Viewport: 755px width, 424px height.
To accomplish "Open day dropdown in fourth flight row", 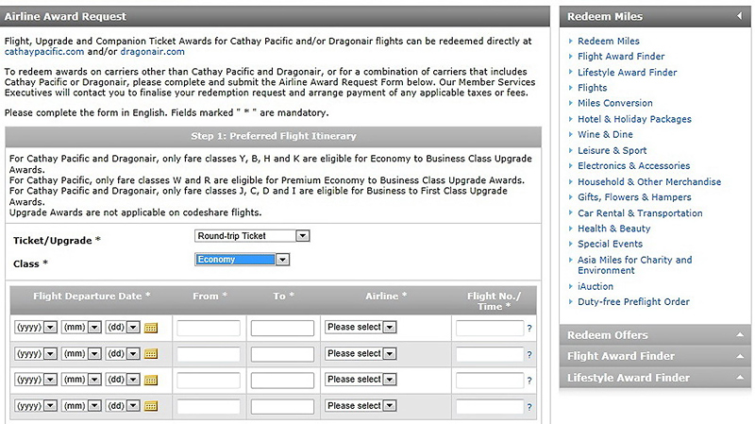I will (x=123, y=406).
